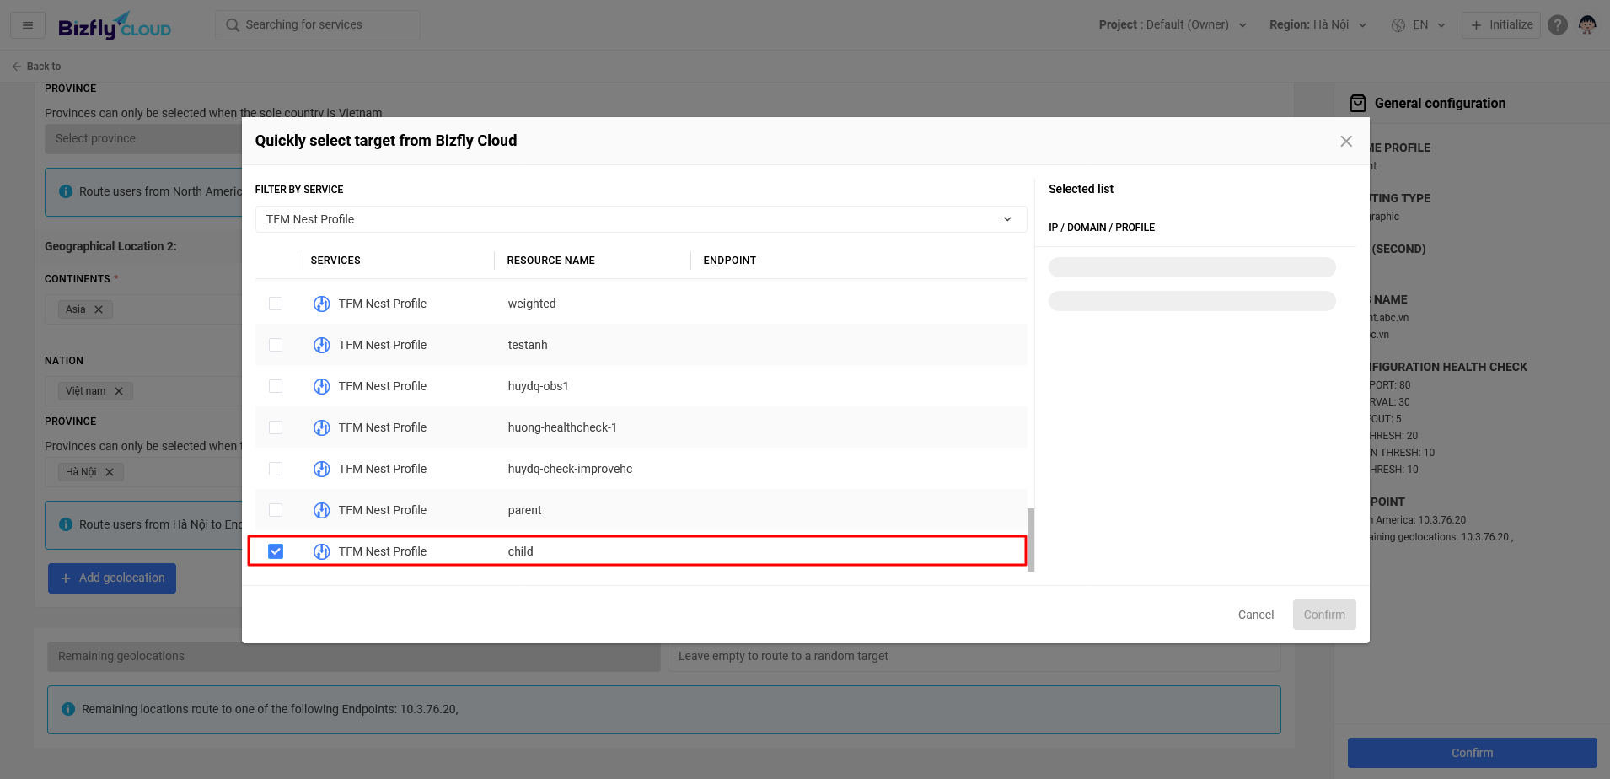1610x779 pixels.
Task: Click TFM icon in parent row
Action: (x=322, y=510)
